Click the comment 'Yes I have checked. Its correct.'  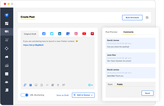point(119,61)
